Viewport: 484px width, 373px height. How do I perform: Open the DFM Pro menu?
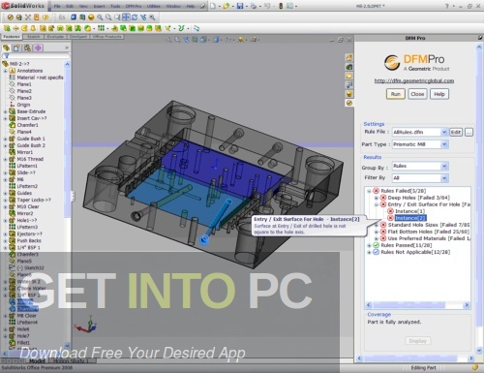[x=134, y=6]
